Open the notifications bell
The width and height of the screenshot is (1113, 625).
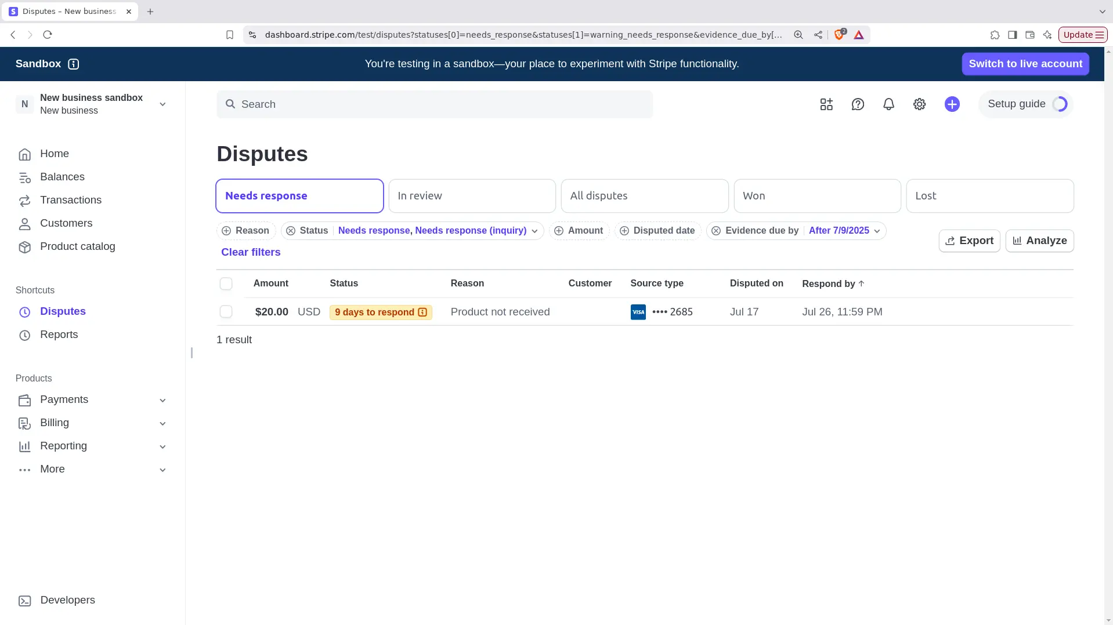click(x=888, y=104)
